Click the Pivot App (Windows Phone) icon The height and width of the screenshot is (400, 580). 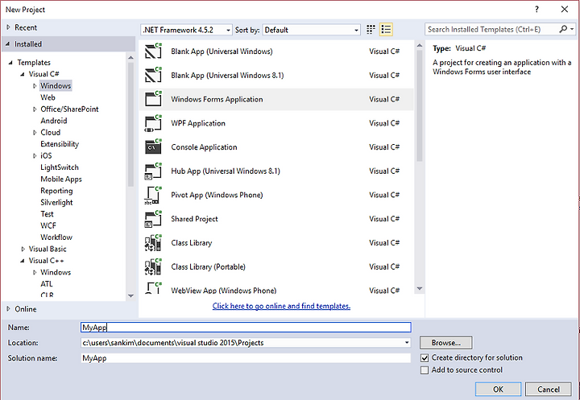pos(153,195)
